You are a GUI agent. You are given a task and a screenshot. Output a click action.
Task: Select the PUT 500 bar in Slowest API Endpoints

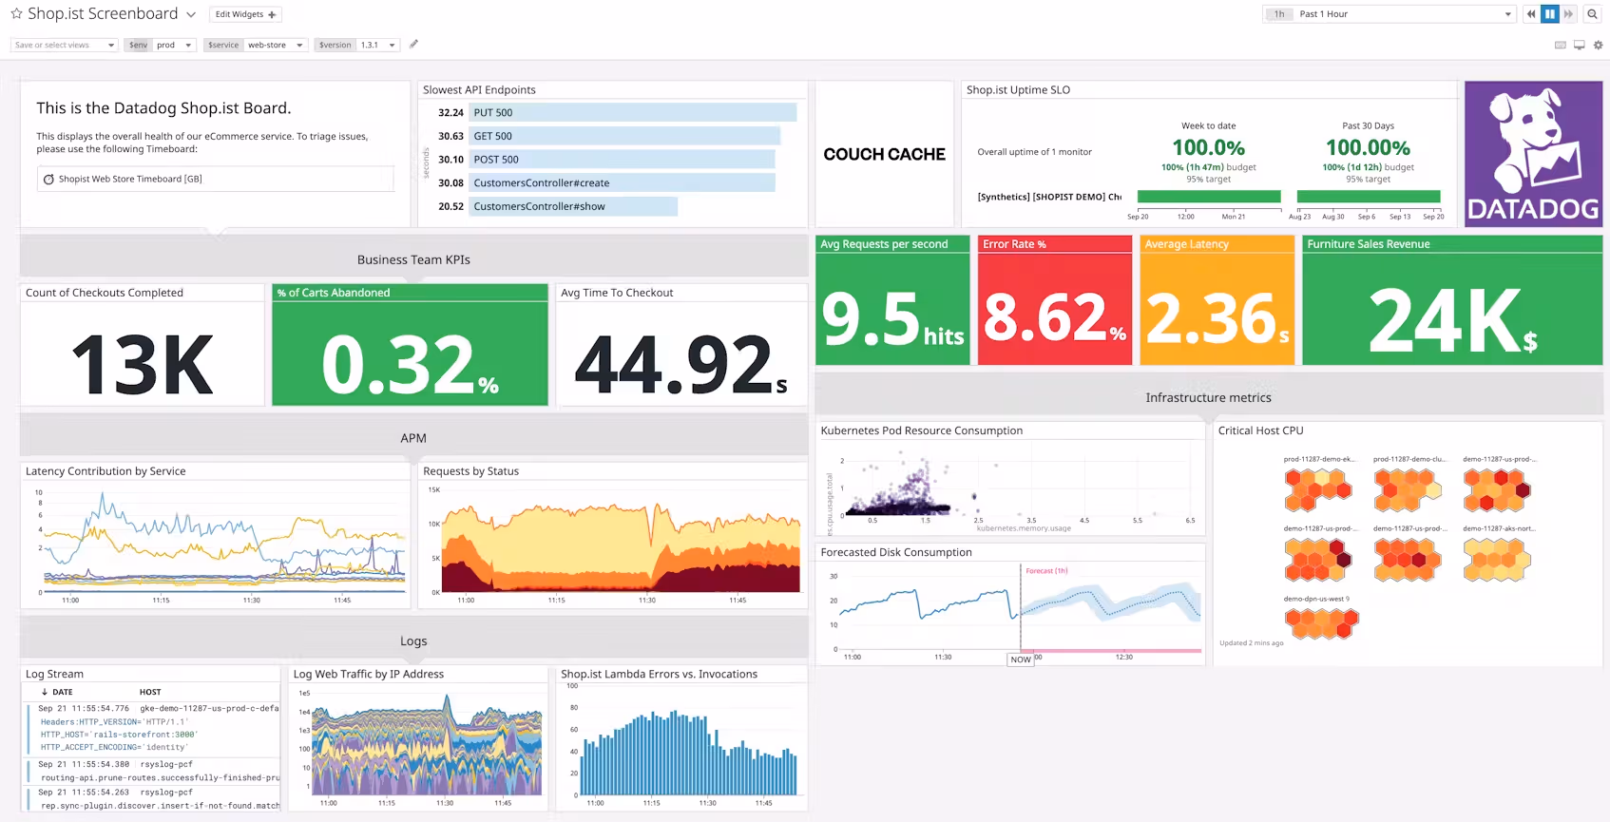[633, 112]
